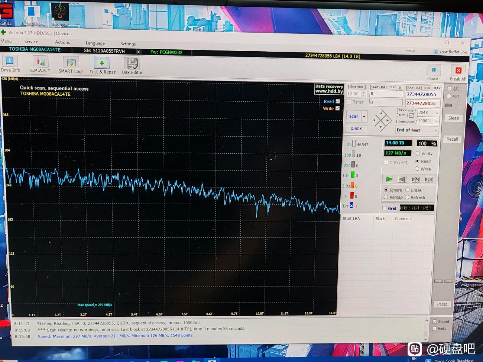
Task: Open the S.M.A.R.T panel
Action: [x=40, y=65]
